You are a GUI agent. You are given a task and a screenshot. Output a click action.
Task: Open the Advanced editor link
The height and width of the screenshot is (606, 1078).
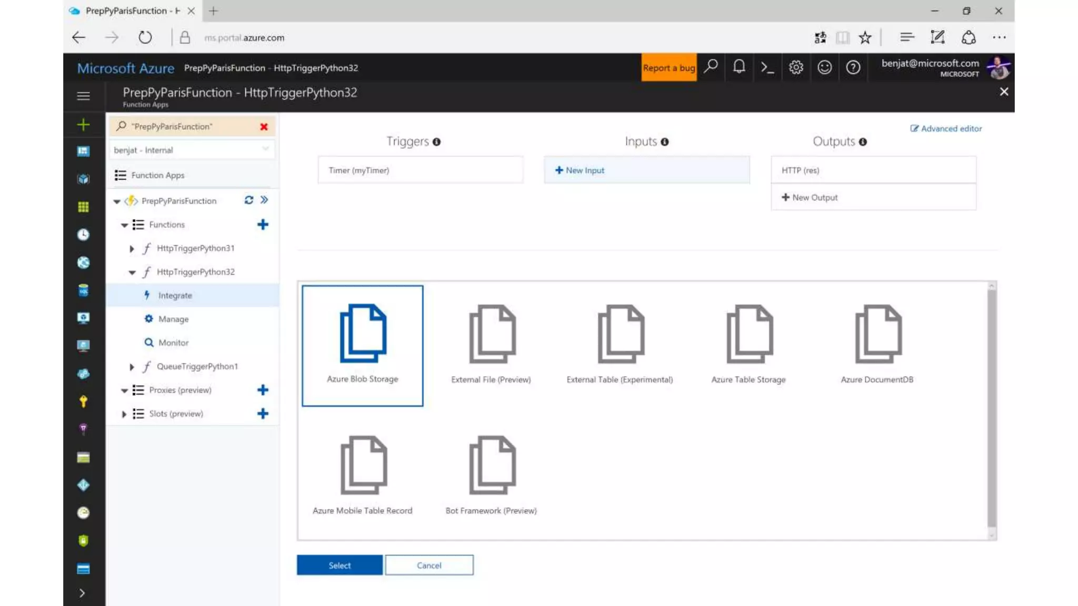[x=946, y=128]
